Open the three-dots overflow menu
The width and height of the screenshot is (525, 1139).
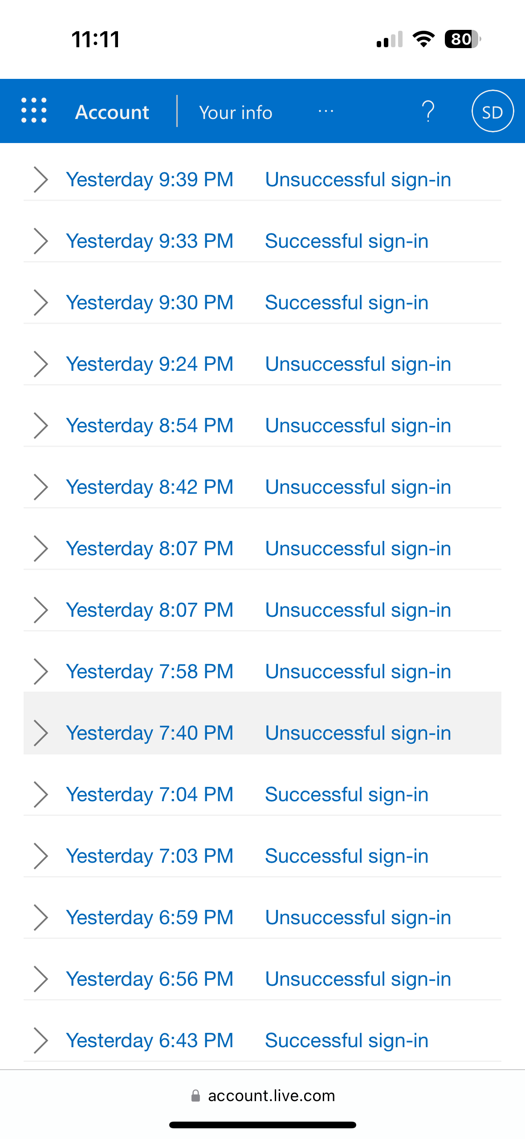pos(326,111)
